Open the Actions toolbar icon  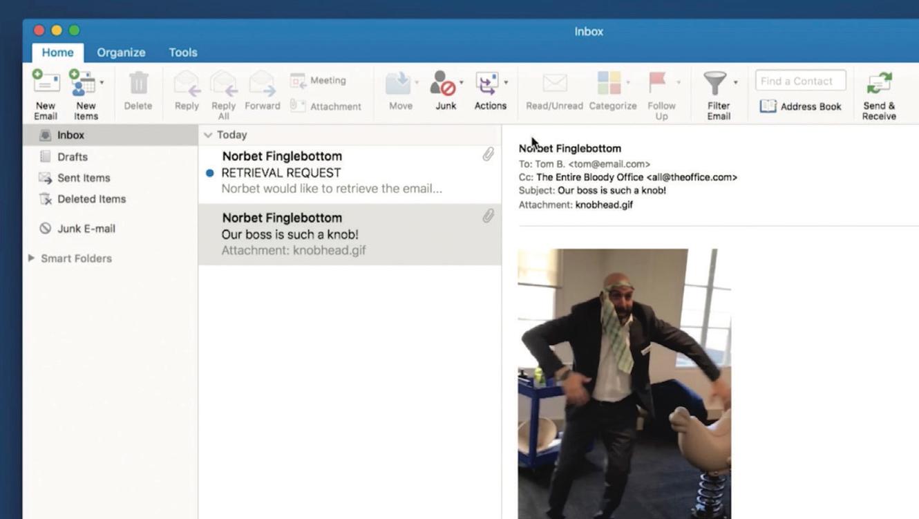487,84
